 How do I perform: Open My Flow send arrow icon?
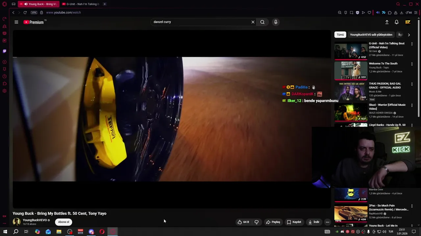coord(363,12)
